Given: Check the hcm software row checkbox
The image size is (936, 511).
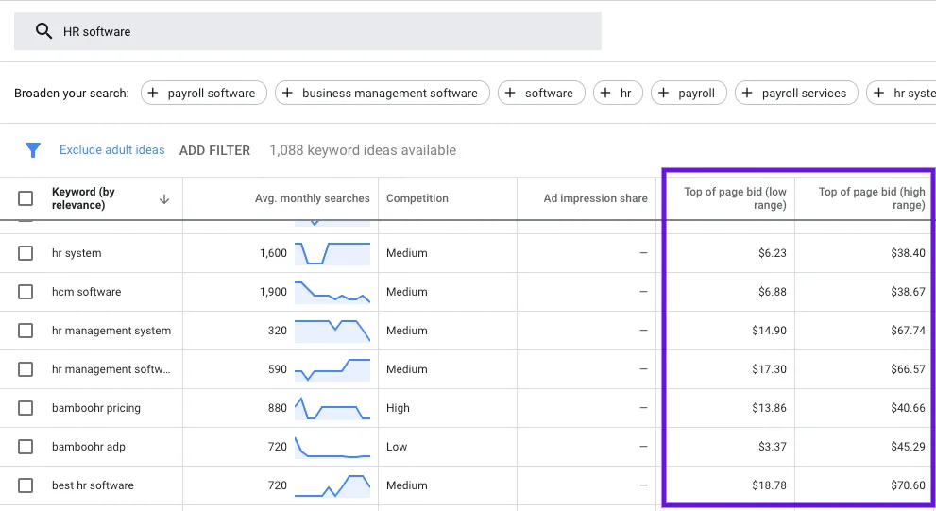Looking at the screenshot, I should coord(26,292).
